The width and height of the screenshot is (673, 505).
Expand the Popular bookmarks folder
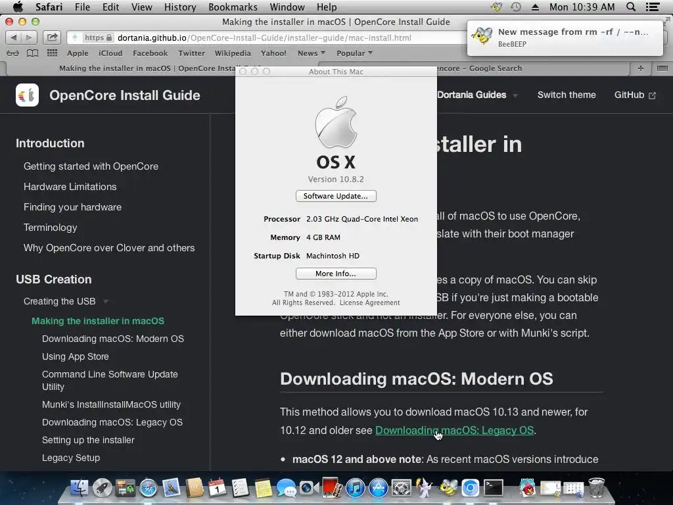click(x=354, y=53)
